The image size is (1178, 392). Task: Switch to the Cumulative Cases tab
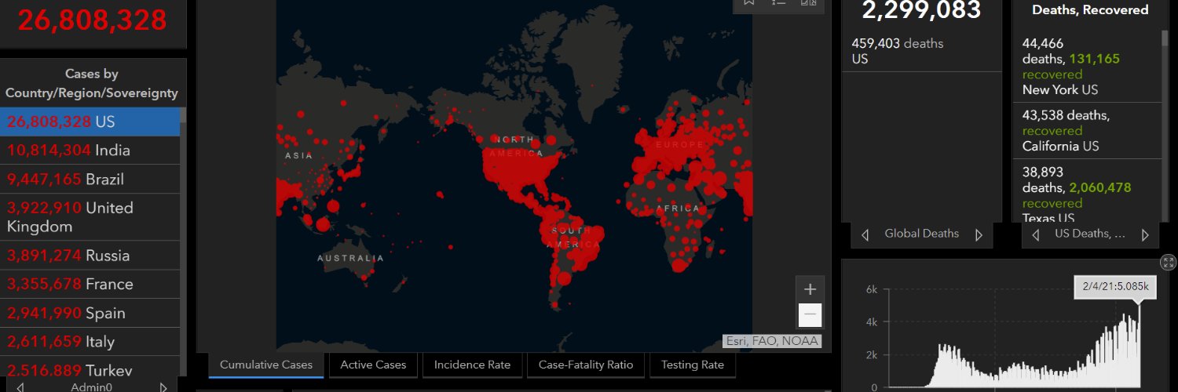(266, 365)
